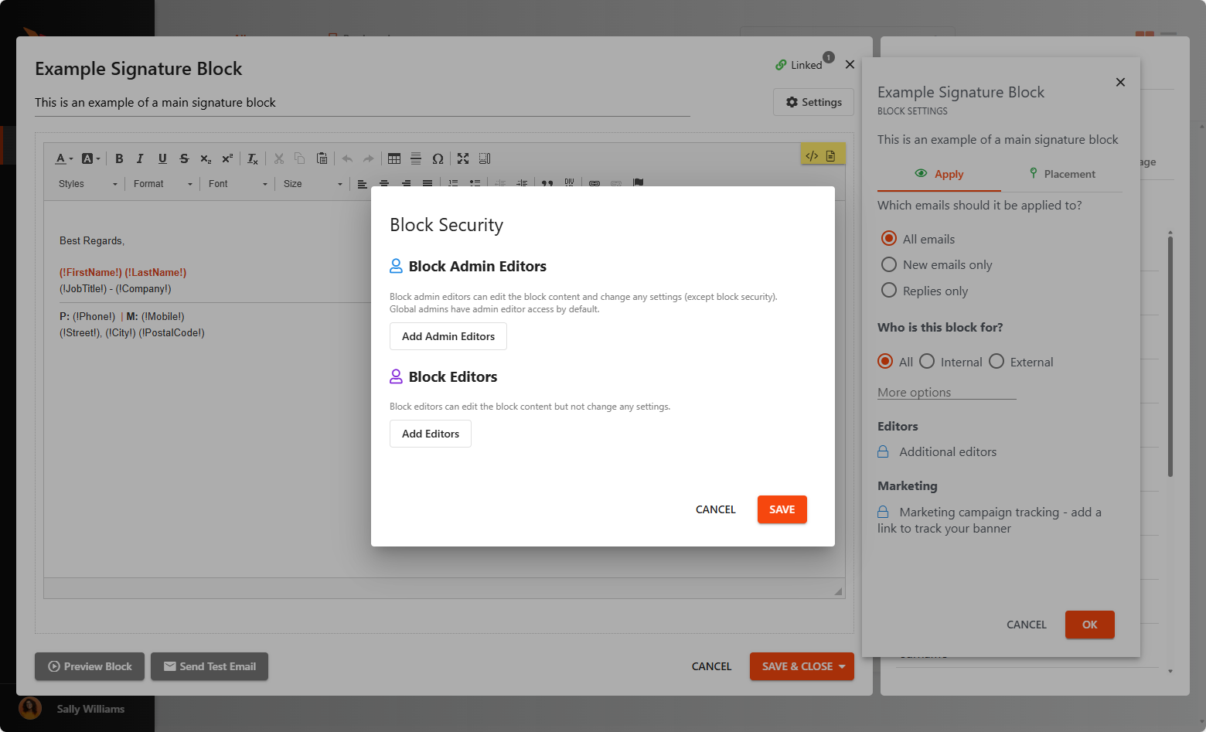Open the special character Omega tool
The width and height of the screenshot is (1206, 732).
pyautogui.click(x=438, y=158)
